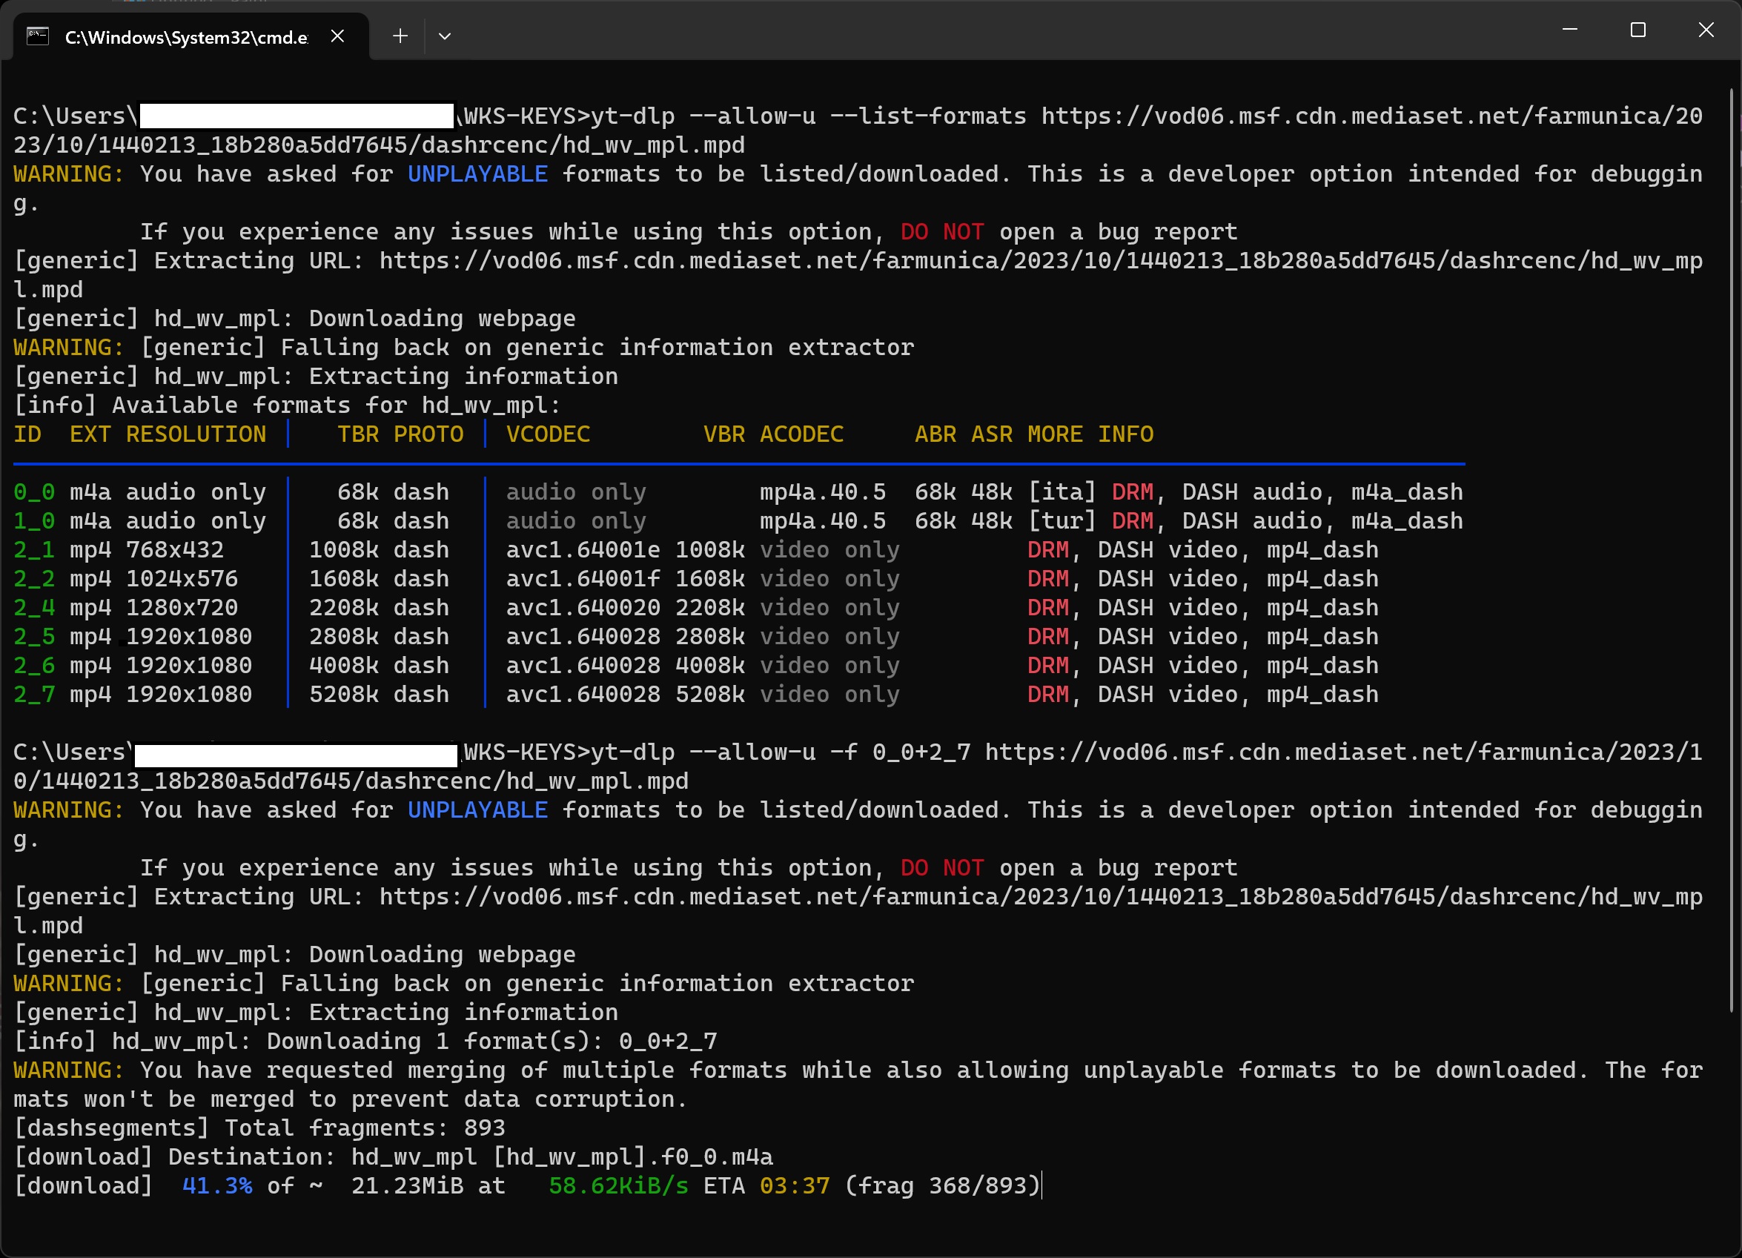Click the blue 41.3% download progress
This screenshot has height=1258, width=1742.
coord(217,1186)
